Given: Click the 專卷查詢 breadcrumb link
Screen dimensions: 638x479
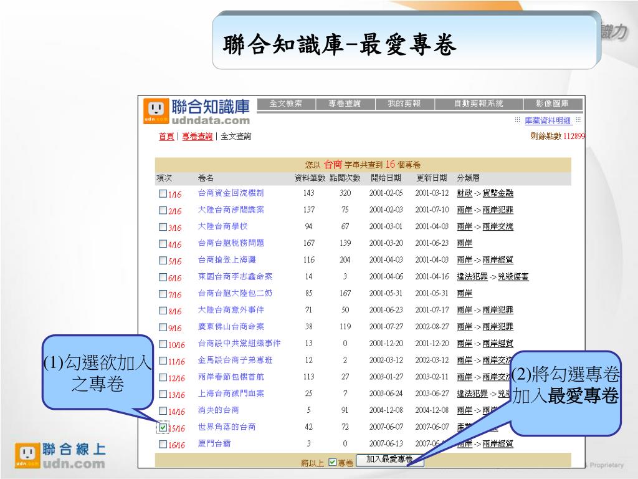Looking at the screenshot, I should tap(197, 137).
